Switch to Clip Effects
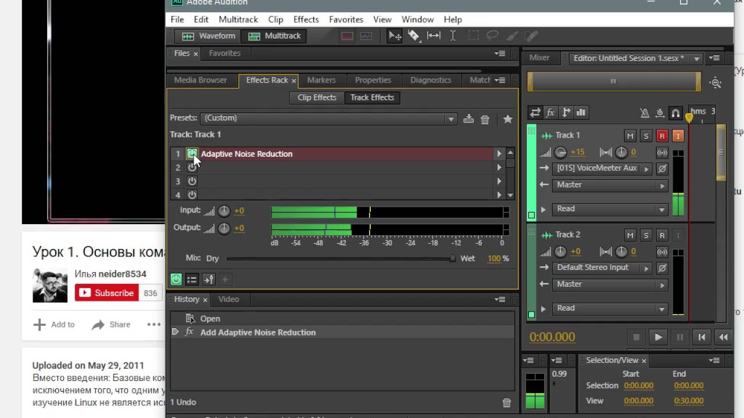Screen dimensions: 744x418 [317, 98]
